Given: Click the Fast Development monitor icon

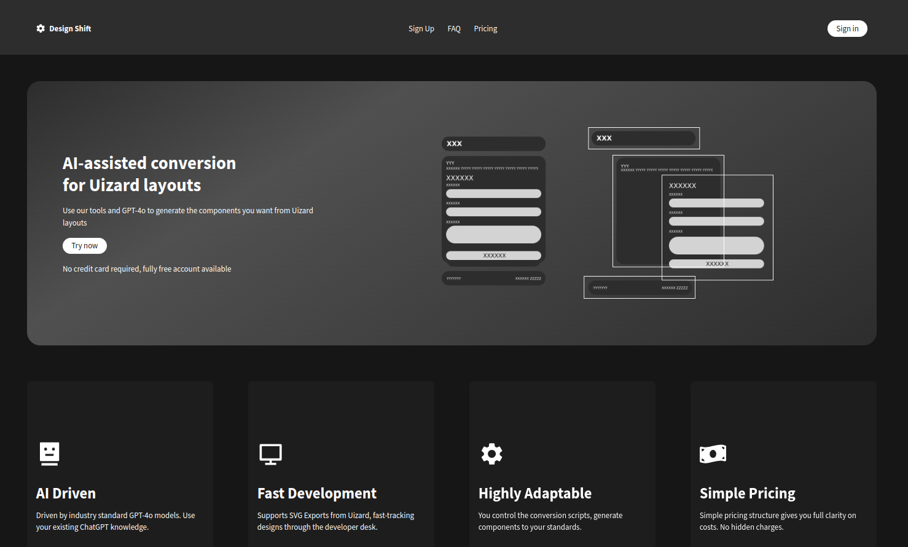Looking at the screenshot, I should coord(270,454).
